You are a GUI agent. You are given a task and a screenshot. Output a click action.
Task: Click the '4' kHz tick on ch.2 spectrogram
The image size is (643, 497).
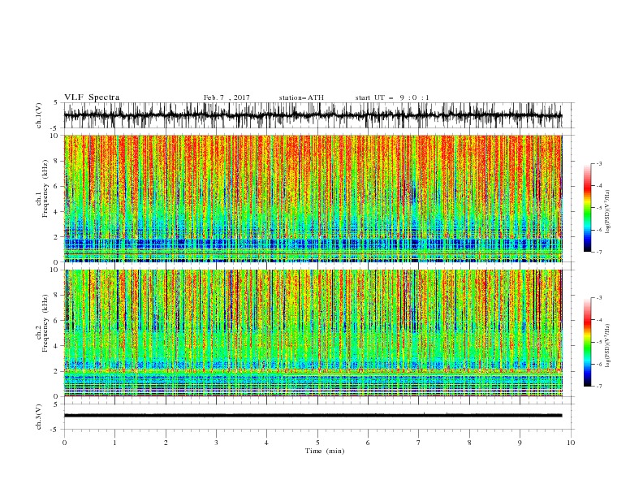click(x=57, y=346)
